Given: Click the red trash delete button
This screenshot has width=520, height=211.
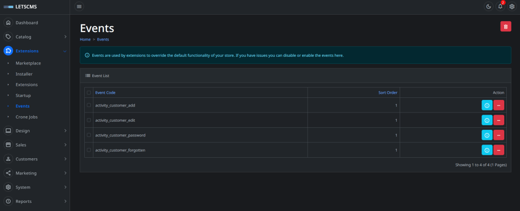Looking at the screenshot, I should click(x=506, y=26).
